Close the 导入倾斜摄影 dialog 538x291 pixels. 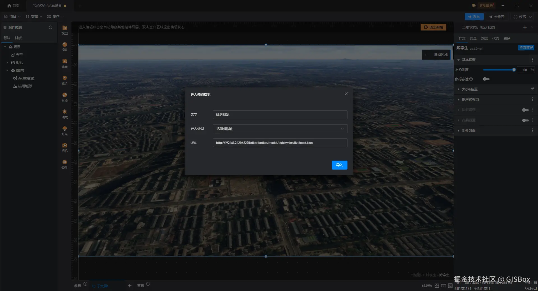[346, 94]
